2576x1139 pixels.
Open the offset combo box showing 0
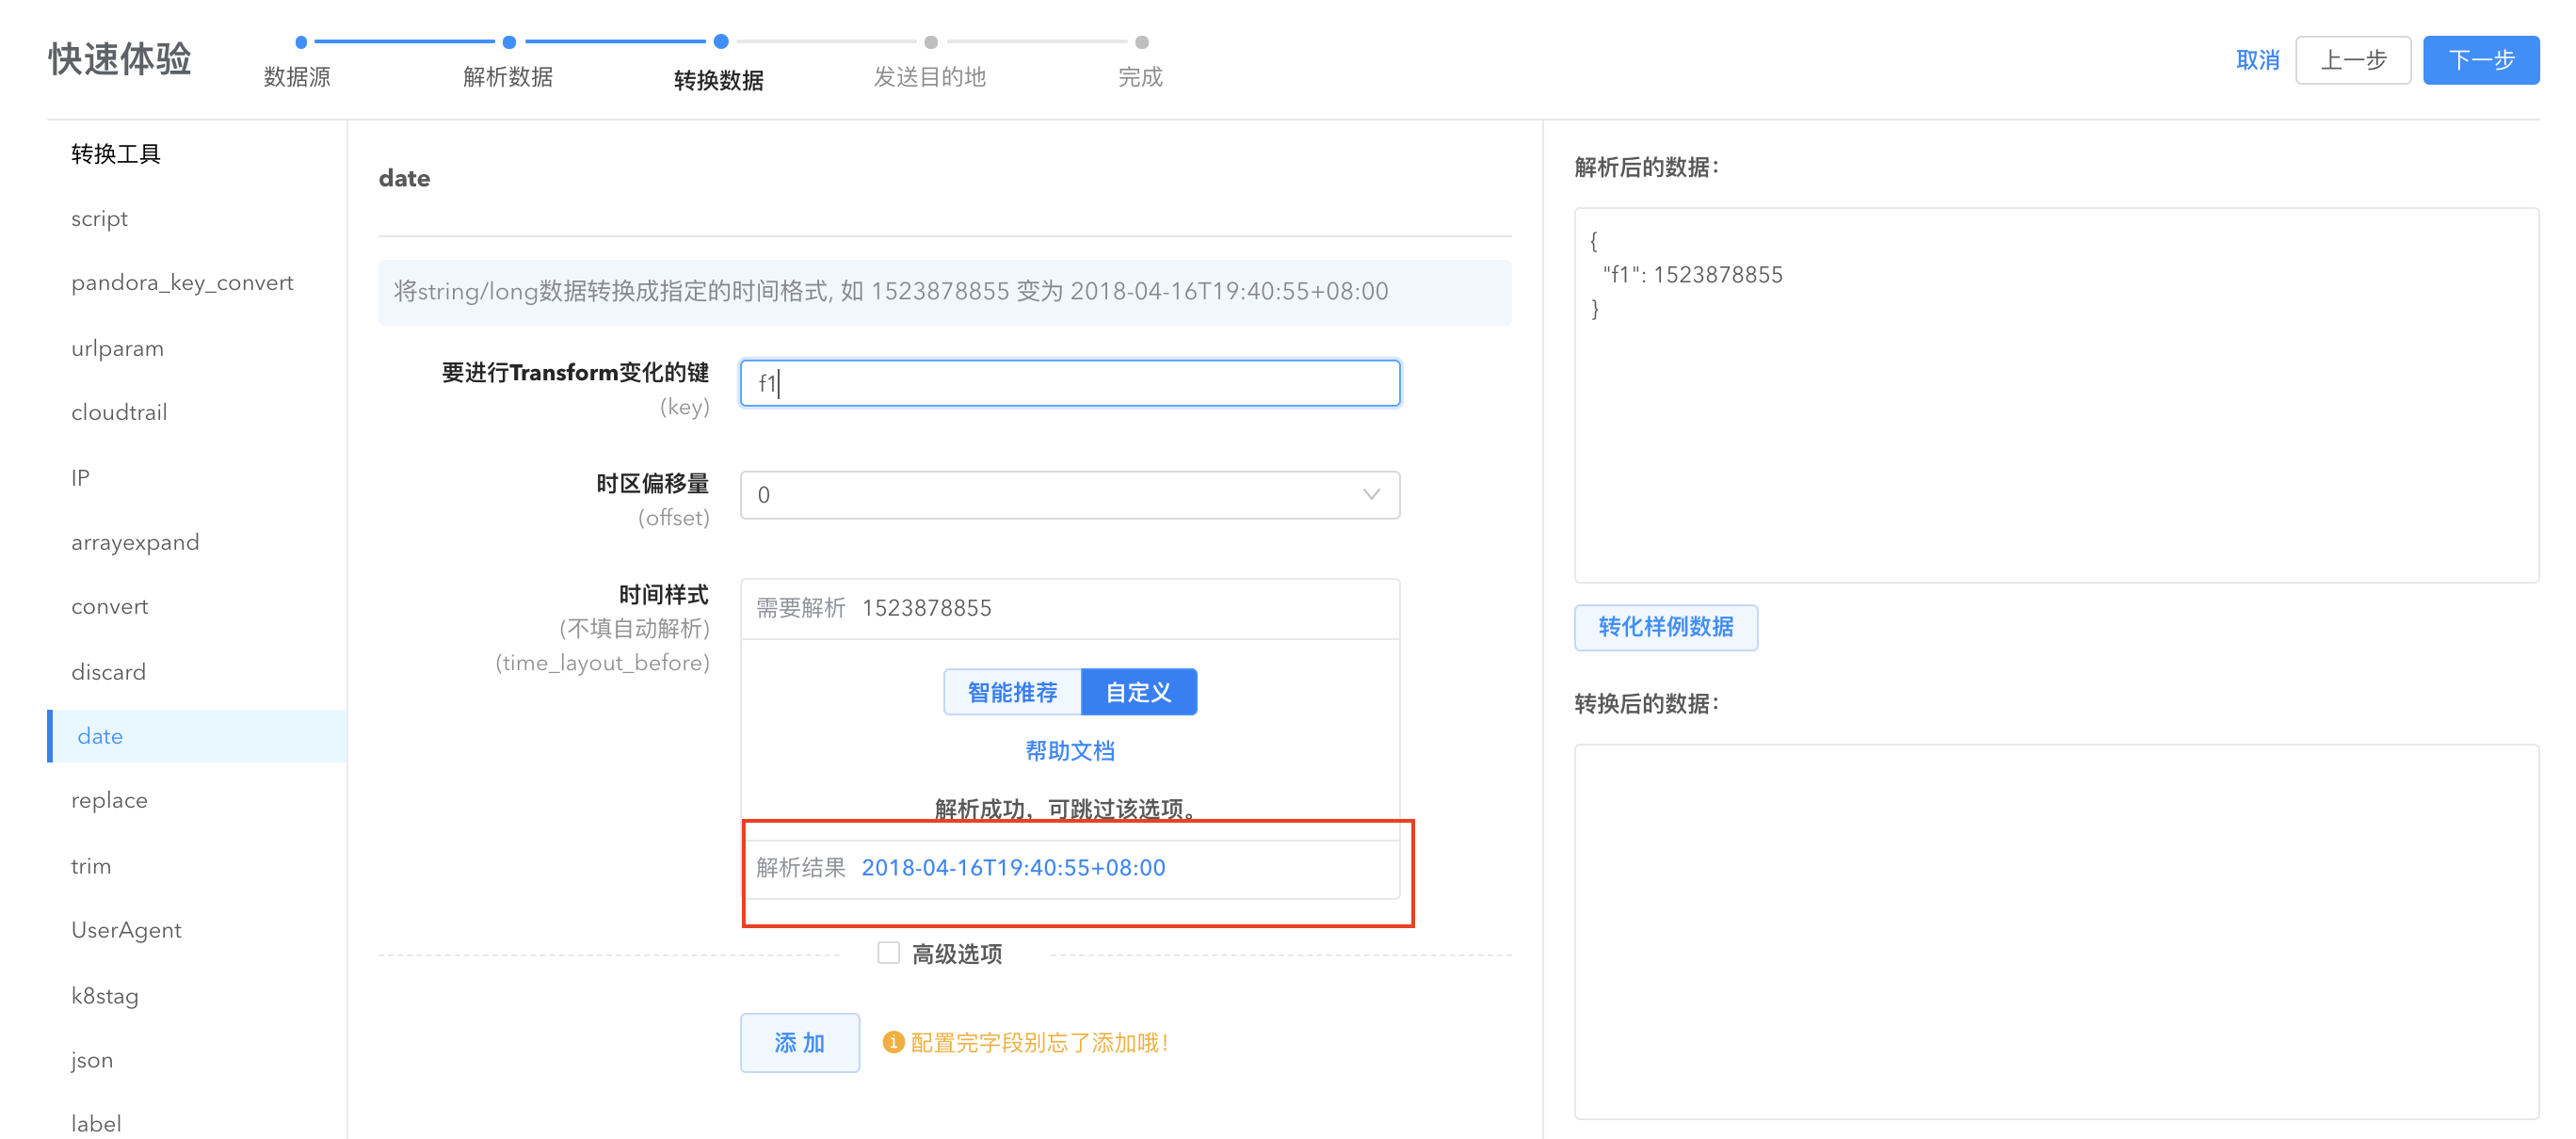(1050, 494)
